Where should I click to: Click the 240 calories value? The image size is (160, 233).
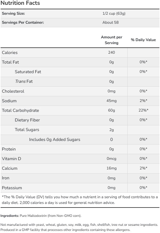pos(111,52)
